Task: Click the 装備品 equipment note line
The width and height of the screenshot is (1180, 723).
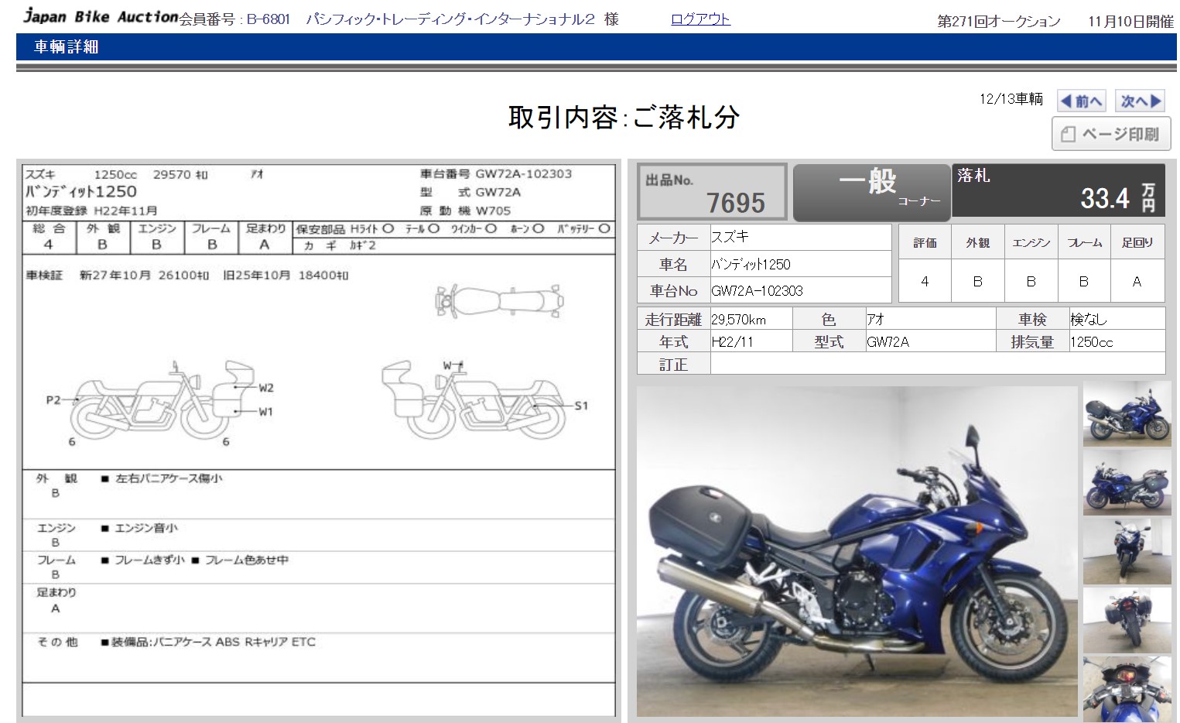Action: point(209,642)
